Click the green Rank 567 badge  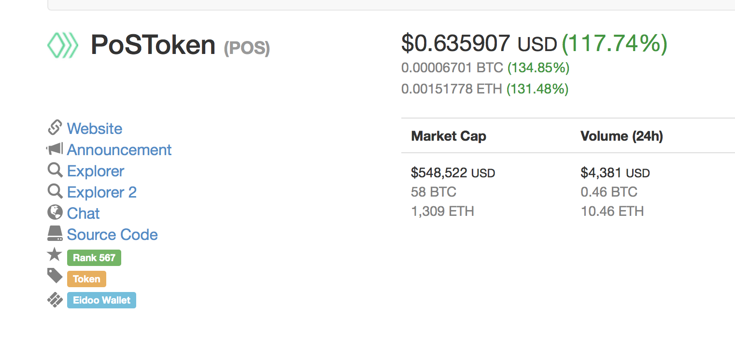click(x=94, y=258)
